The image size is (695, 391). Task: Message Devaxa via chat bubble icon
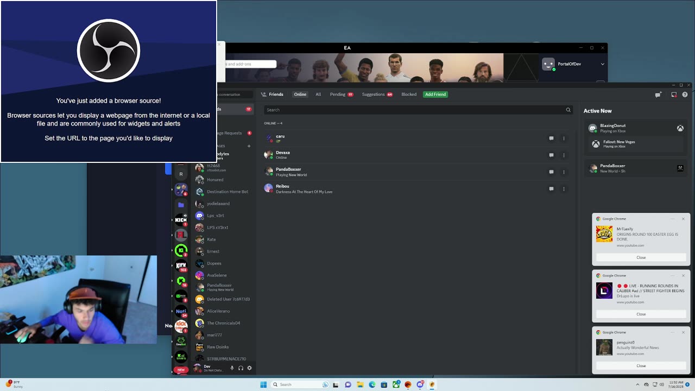click(x=551, y=155)
